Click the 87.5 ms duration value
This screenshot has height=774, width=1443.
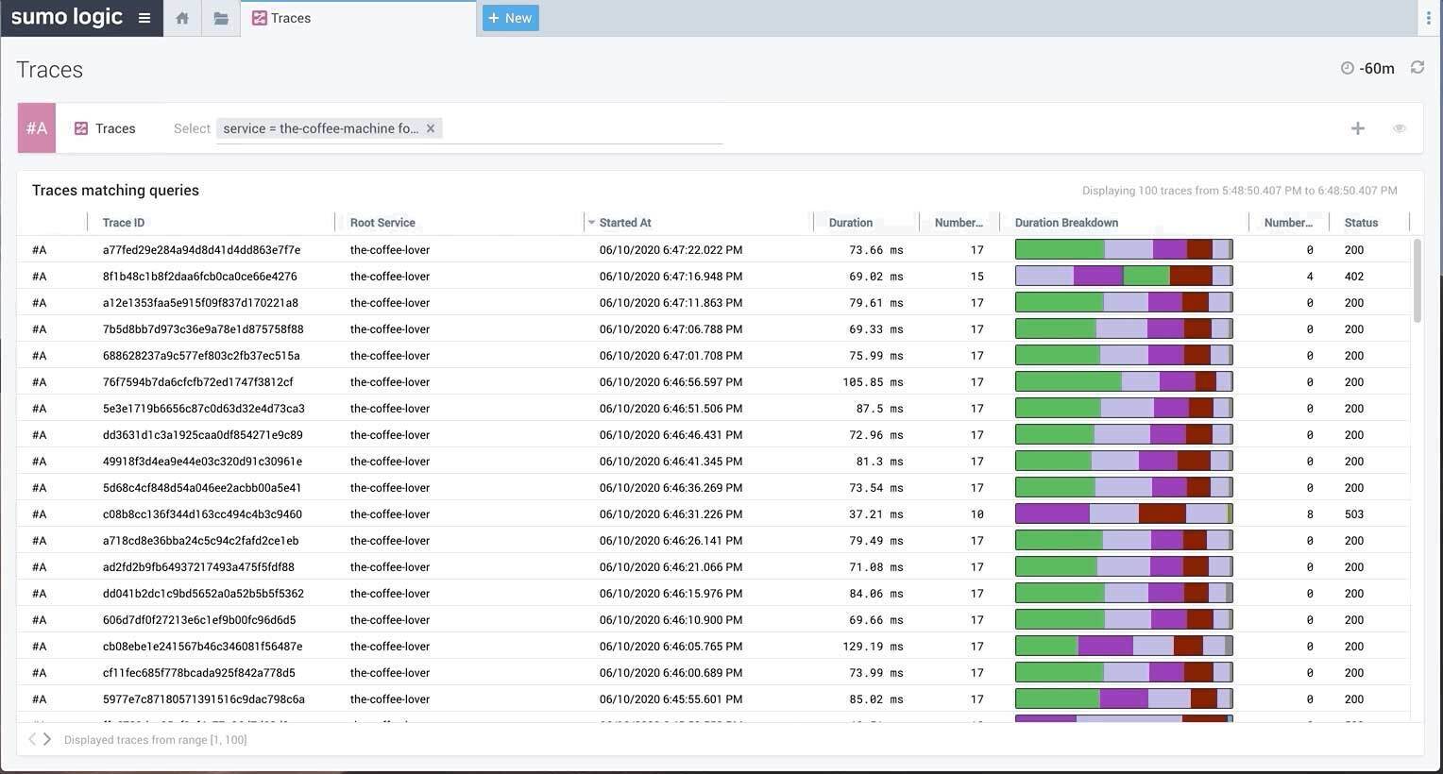(880, 409)
